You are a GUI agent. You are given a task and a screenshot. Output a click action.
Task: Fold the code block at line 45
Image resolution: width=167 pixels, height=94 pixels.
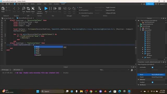coord(5,34)
